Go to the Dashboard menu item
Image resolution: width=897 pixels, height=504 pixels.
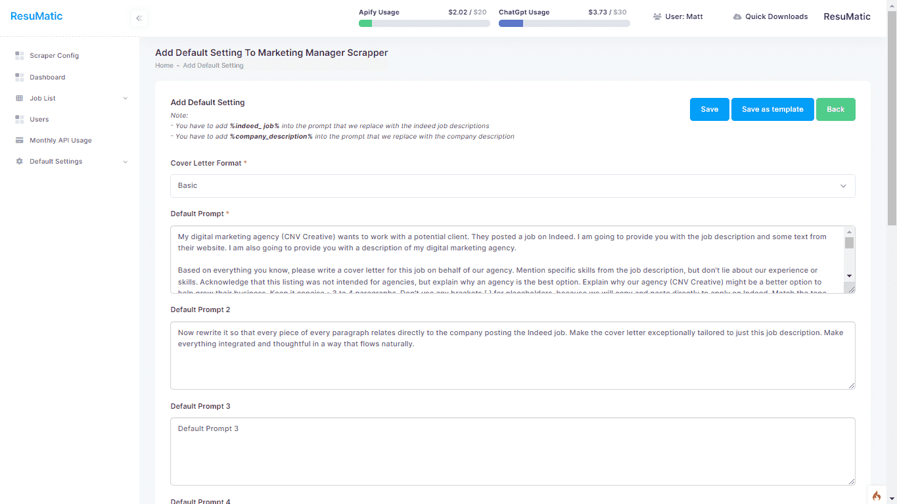point(47,78)
